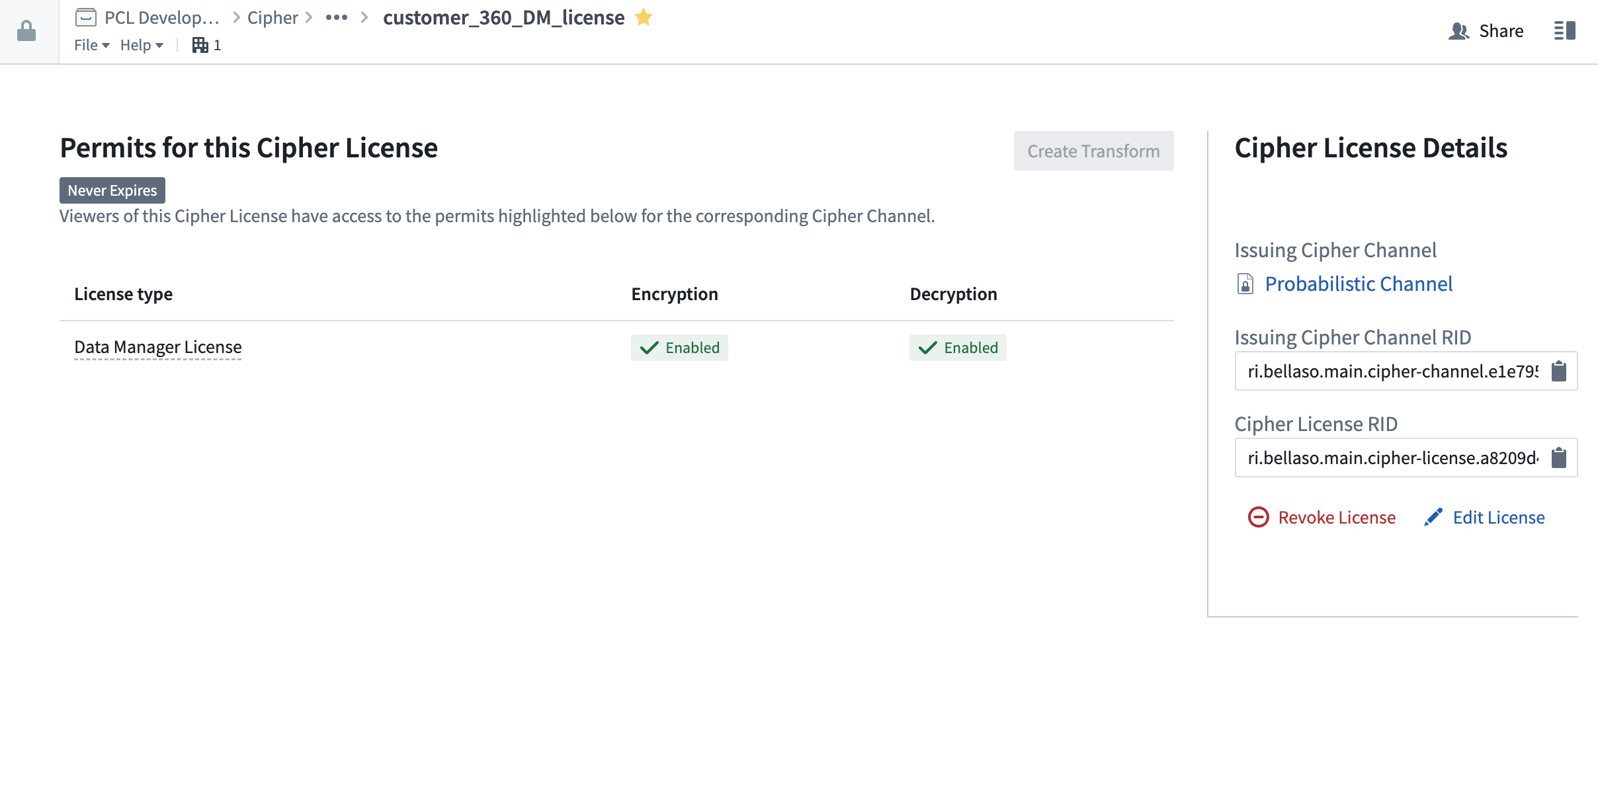This screenshot has width=1598, height=792.
Task: Expand the Help menu
Action: [x=139, y=44]
